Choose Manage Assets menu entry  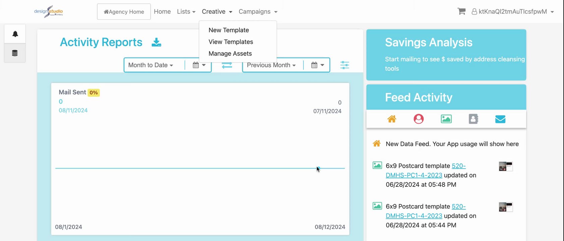(x=230, y=54)
